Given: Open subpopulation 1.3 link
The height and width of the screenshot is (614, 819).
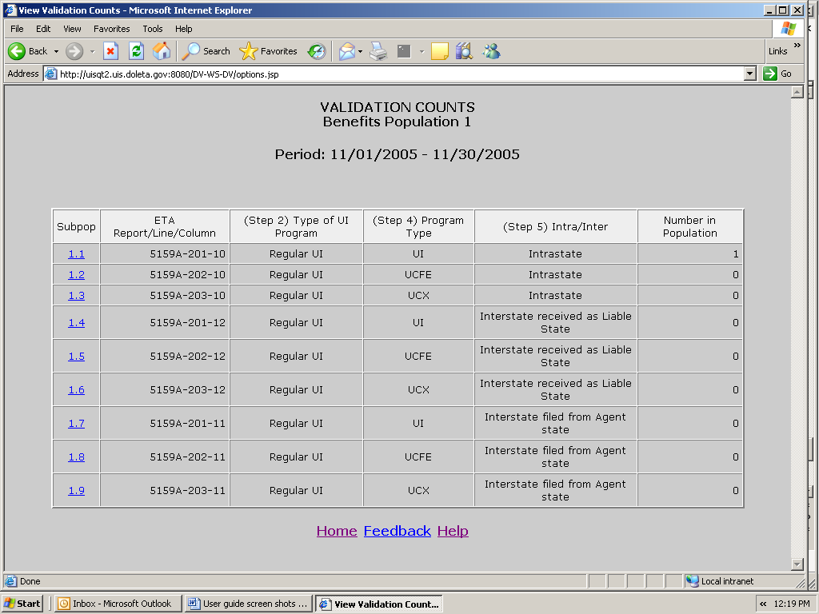Looking at the screenshot, I should (x=76, y=296).
